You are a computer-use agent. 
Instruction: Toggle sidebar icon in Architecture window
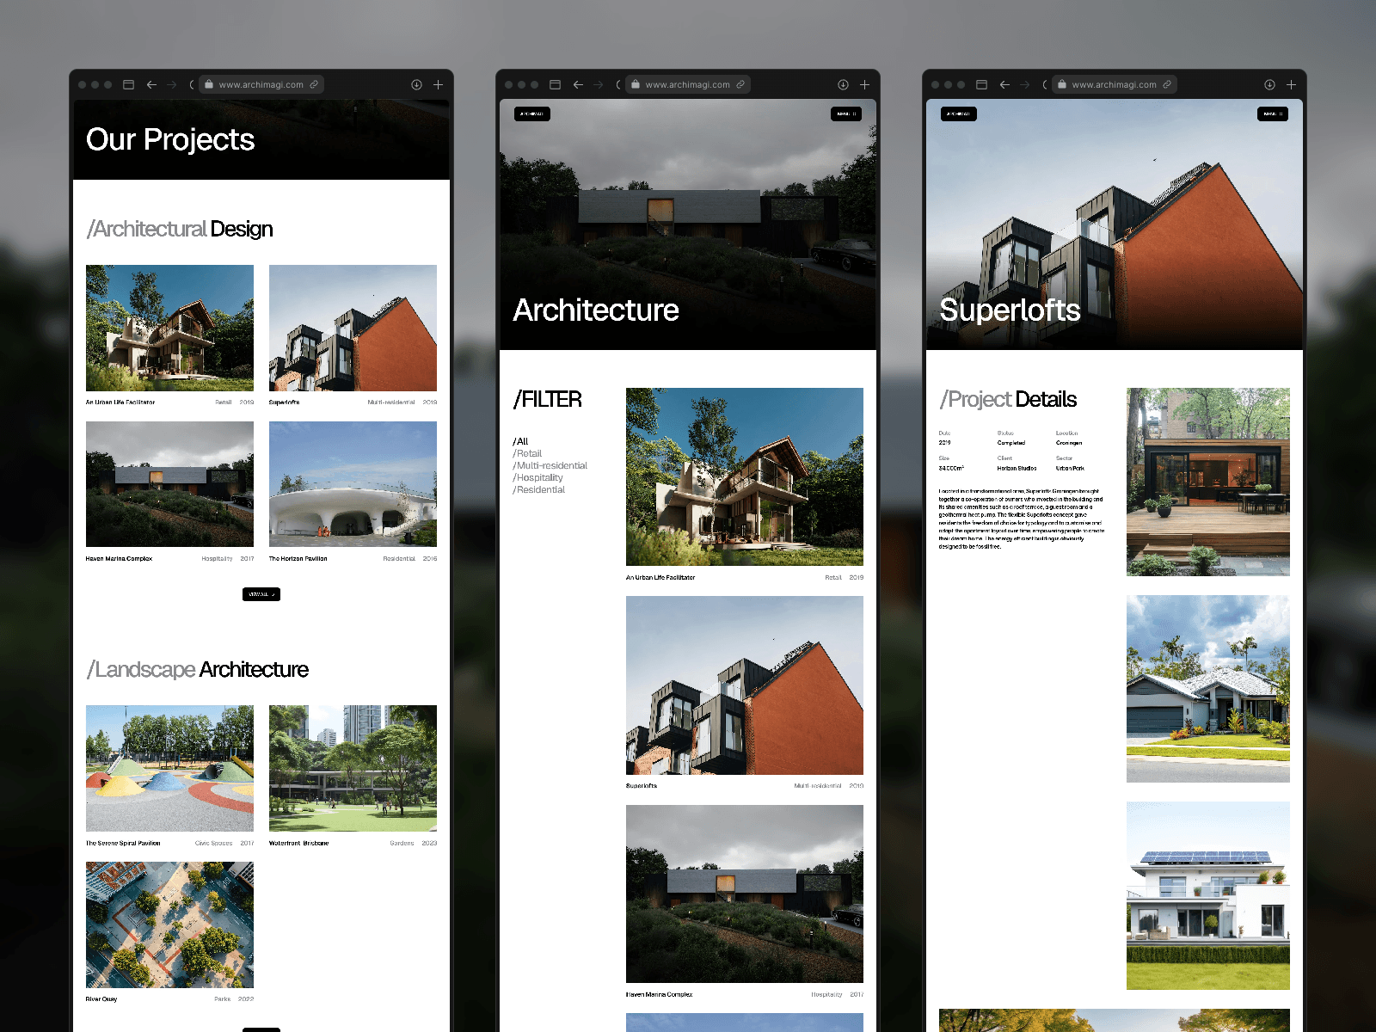pos(555,84)
